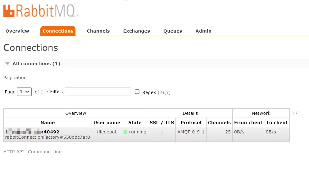Open the HTTP API link

[13, 152]
